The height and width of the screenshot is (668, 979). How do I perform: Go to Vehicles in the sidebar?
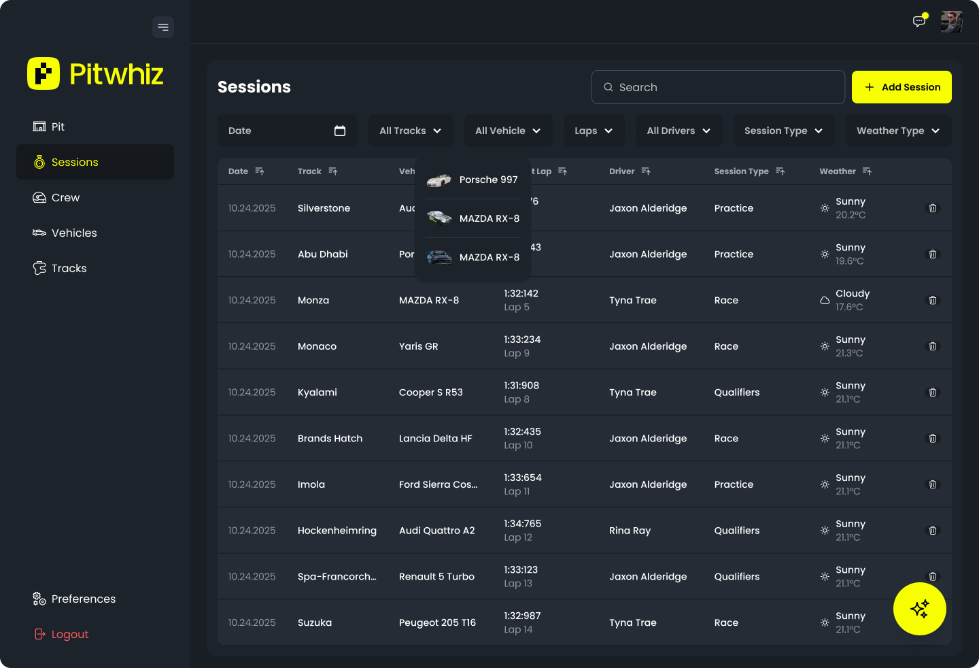click(x=74, y=233)
